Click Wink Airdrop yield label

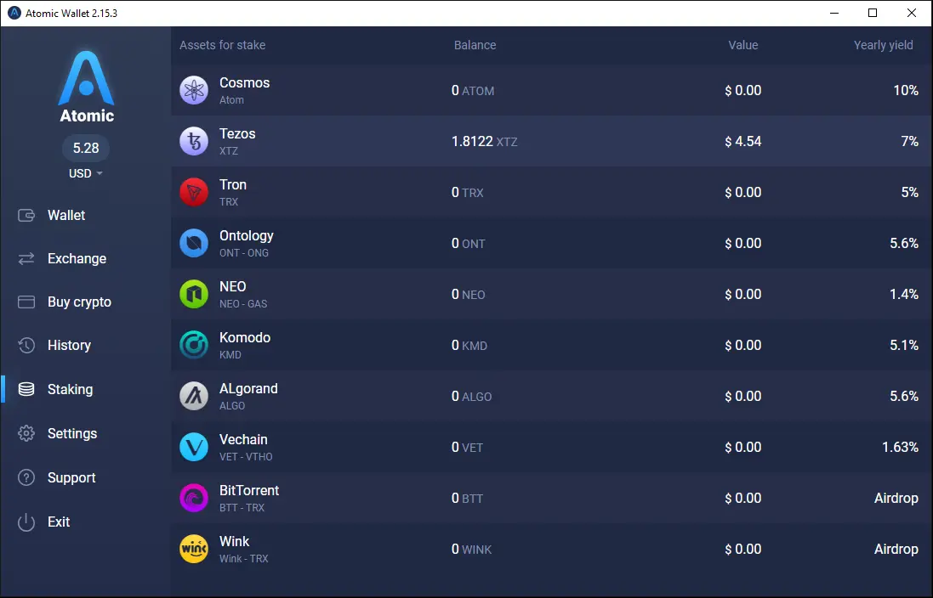[x=896, y=550]
